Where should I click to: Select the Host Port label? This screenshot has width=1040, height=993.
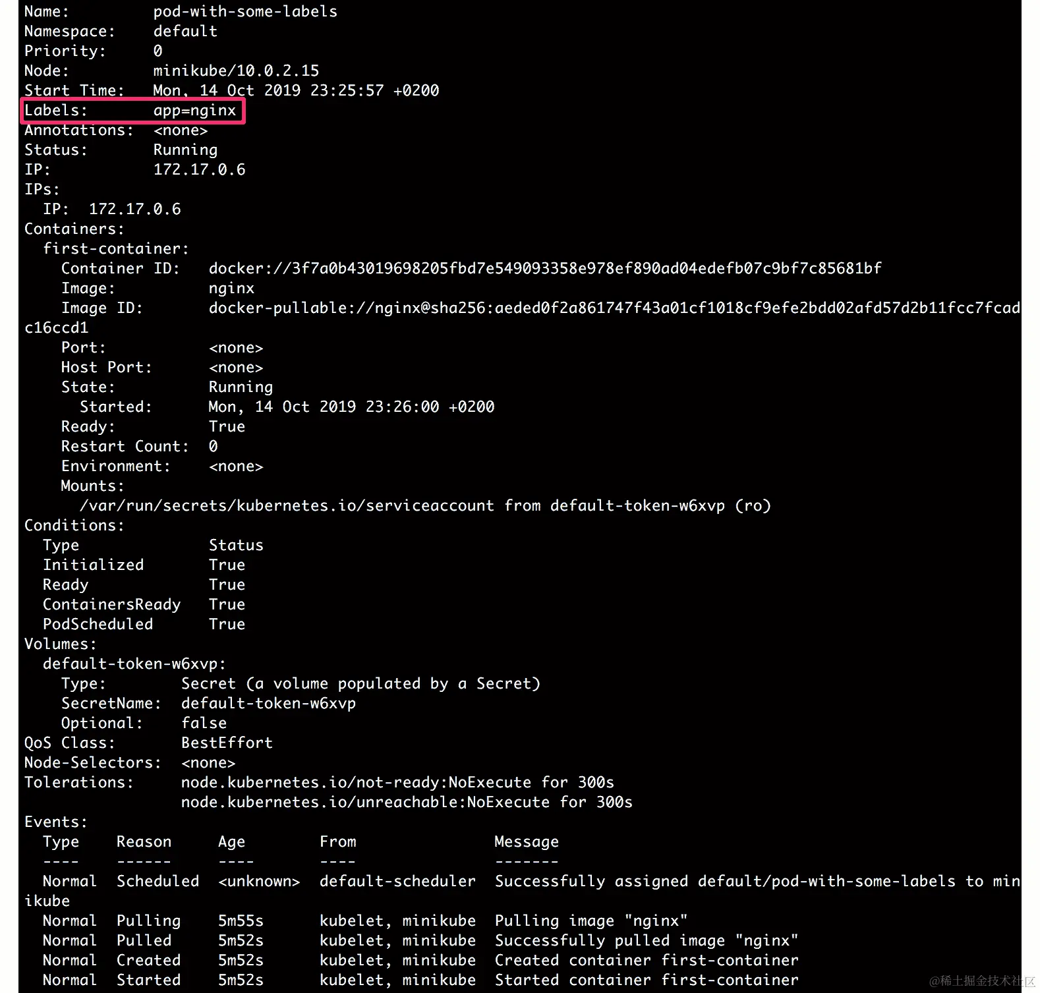106,367
